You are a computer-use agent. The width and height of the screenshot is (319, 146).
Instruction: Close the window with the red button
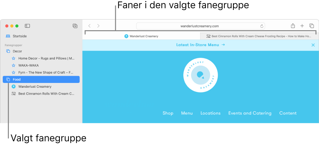tap(7, 26)
